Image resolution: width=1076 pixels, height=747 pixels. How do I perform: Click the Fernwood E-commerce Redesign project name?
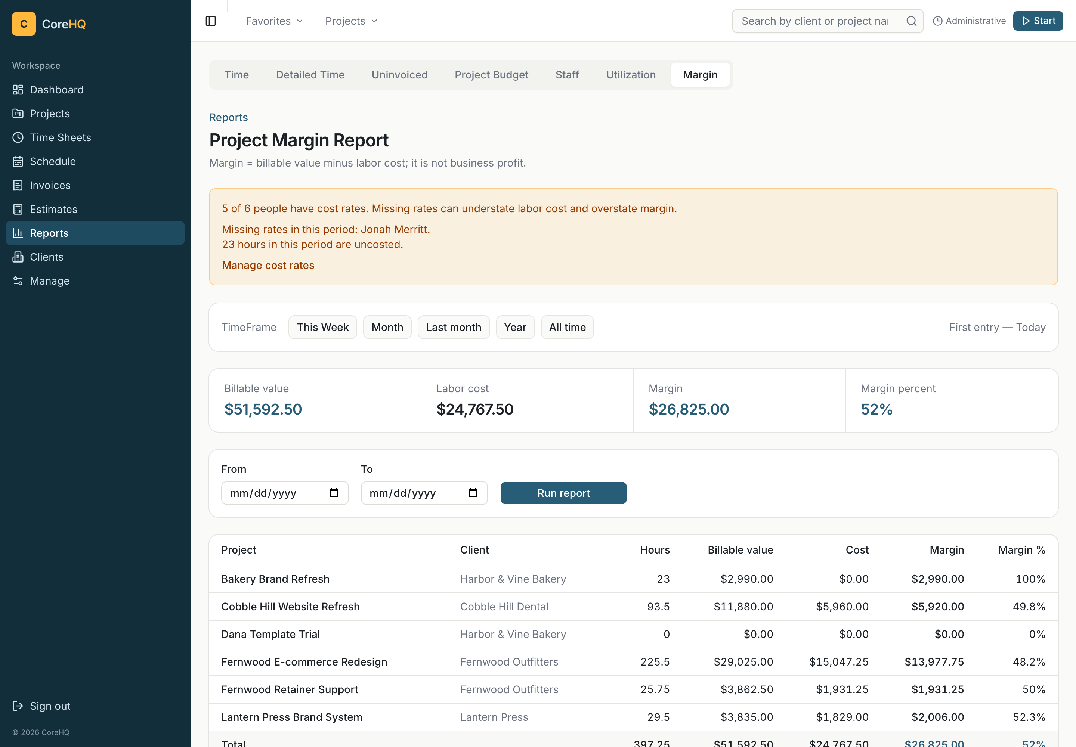304,662
